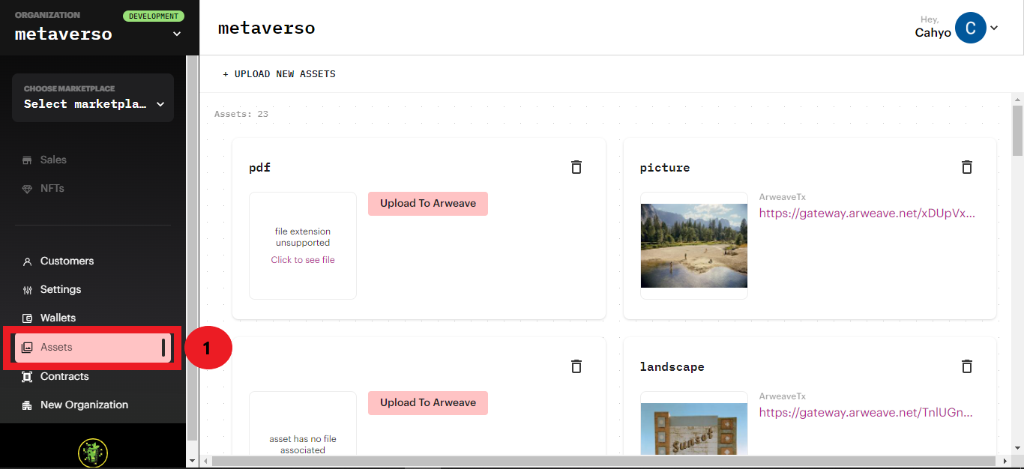
Task: Click the Sales storefront icon
Action: coord(27,160)
